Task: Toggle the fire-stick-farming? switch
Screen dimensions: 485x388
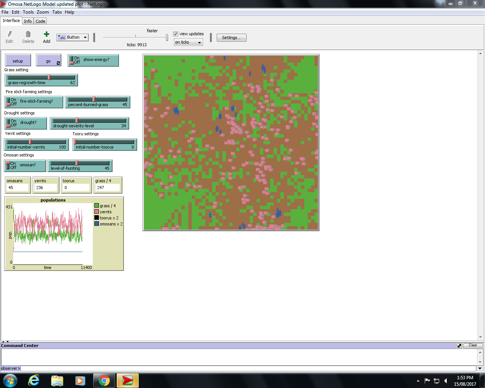Action: click(34, 102)
